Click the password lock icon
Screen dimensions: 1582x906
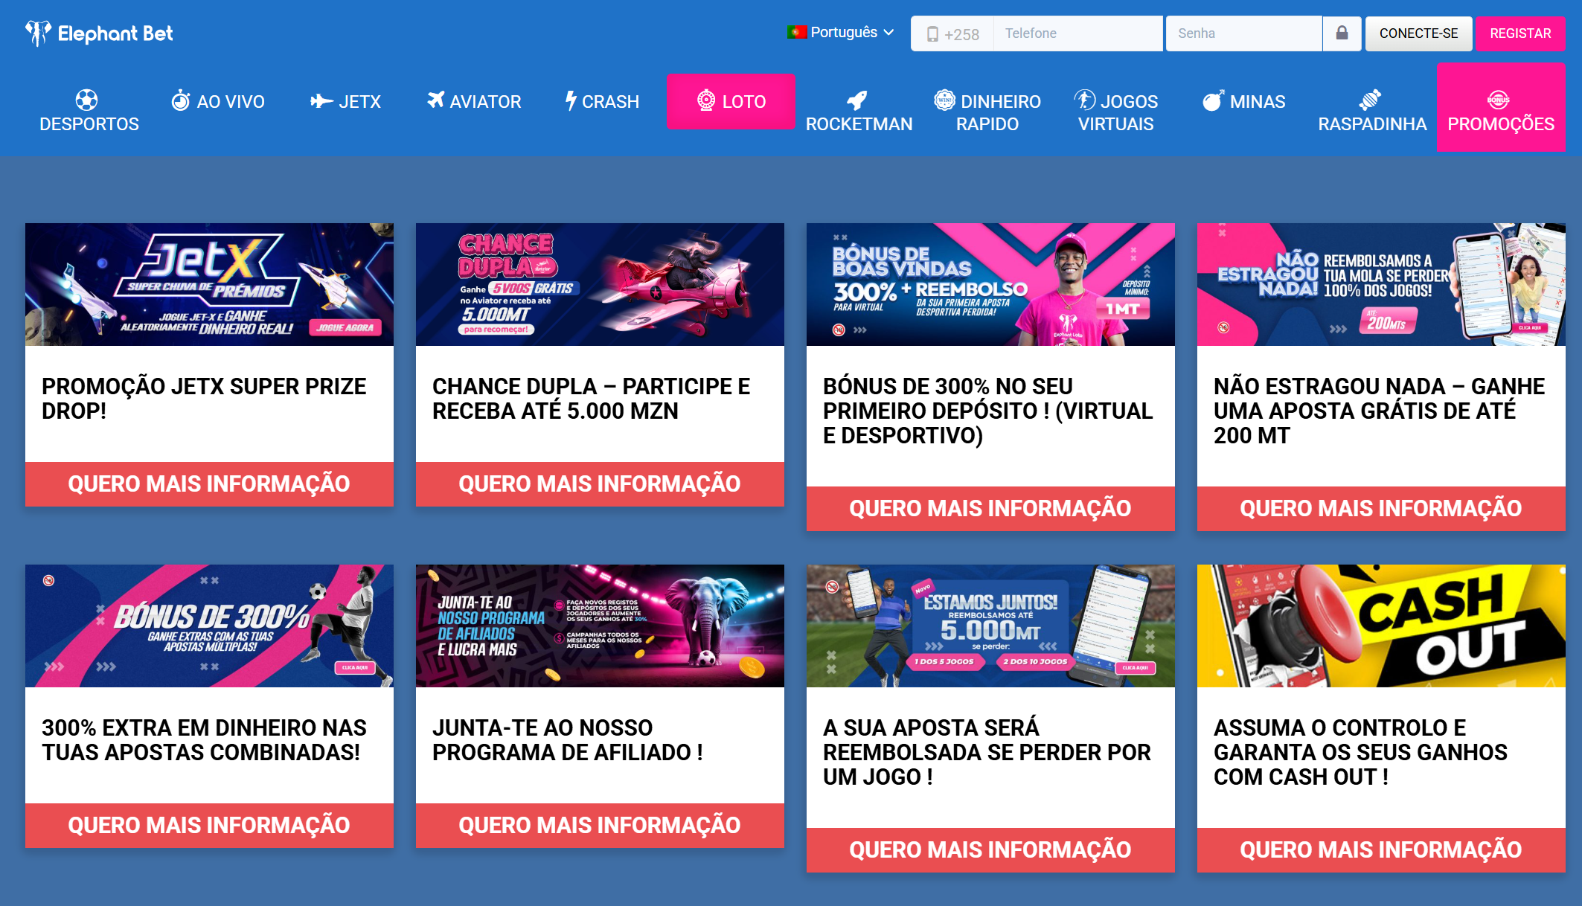[x=1342, y=33]
